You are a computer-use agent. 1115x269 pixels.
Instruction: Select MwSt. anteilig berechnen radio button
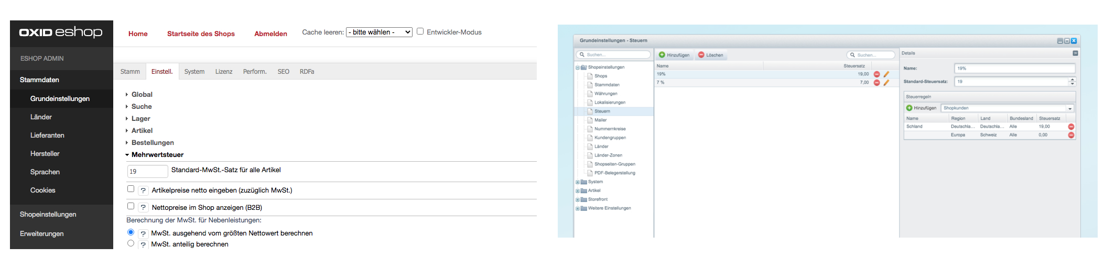pyautogui.click(x=131, y=243)
